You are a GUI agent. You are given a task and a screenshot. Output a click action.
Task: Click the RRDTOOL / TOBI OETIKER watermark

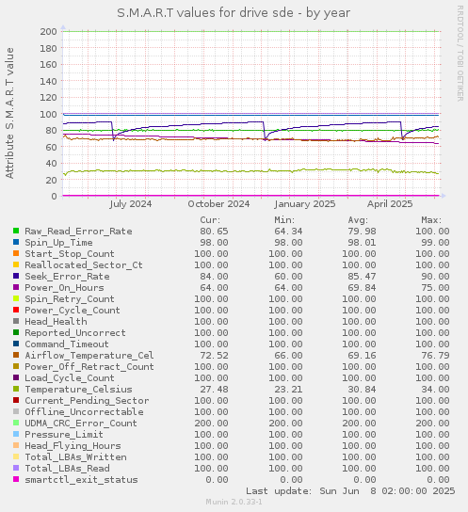pos(460,54)
